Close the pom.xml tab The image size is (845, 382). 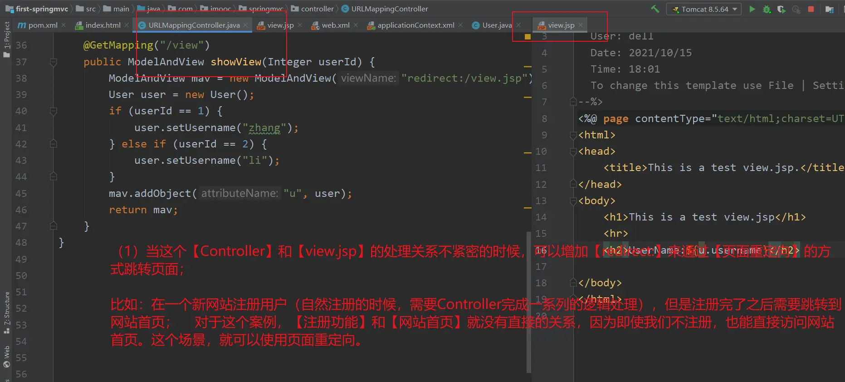63,25
